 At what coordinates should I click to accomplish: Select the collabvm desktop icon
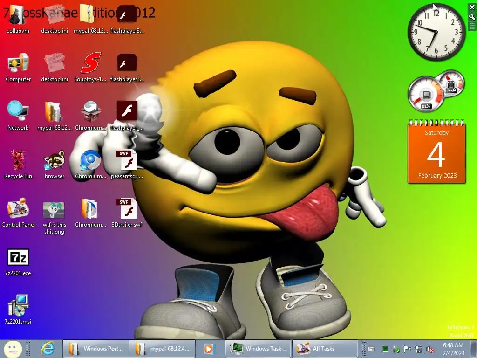[x=18, y=19]
